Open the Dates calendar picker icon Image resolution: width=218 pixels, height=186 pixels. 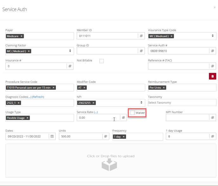pyautogui.click(x=52, y=136)
